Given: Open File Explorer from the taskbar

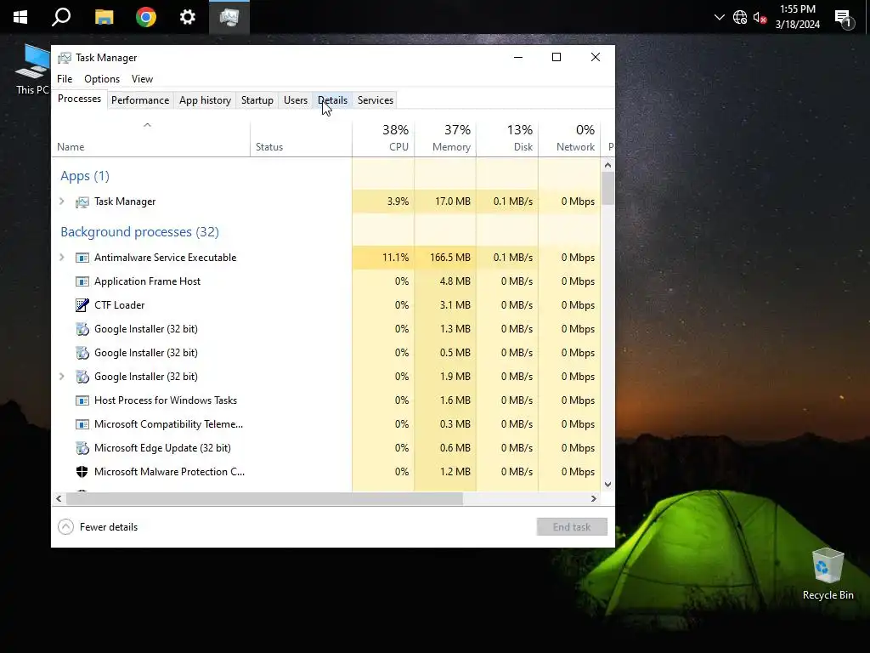Looking at the screenshot, I should [104, 17].
